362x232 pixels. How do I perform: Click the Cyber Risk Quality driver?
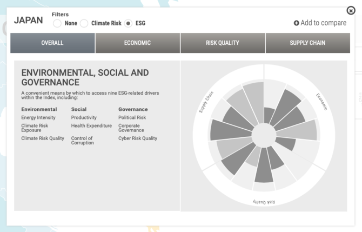point(138,138)
